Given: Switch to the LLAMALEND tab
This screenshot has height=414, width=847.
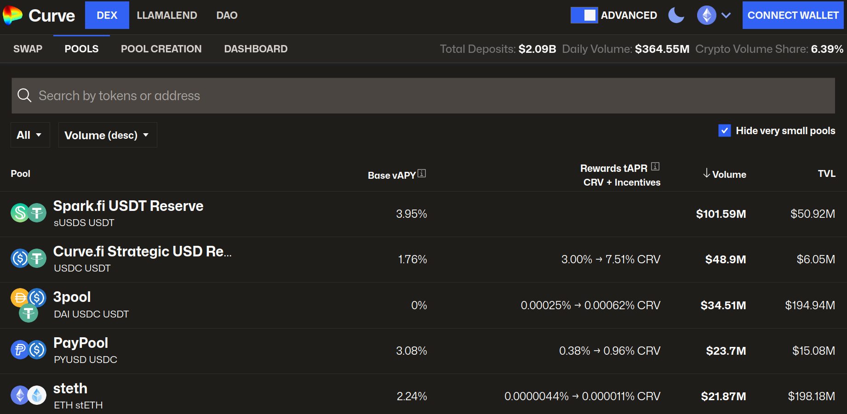Looking at the screenshot, I should click(167, 15).
